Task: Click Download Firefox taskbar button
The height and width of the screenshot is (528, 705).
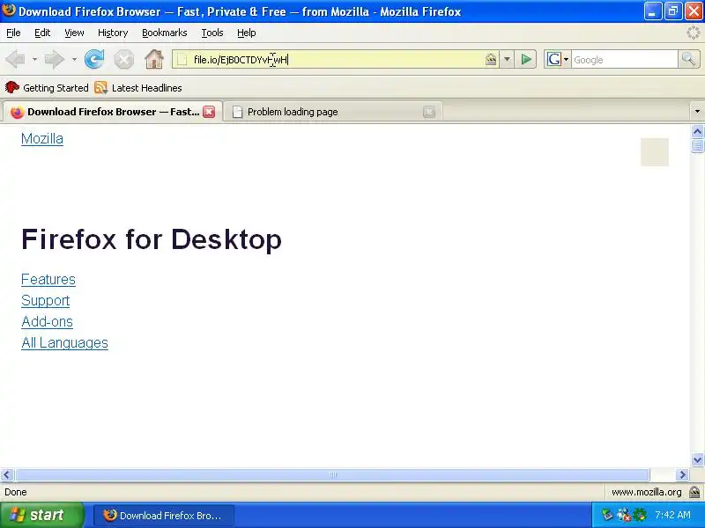Action: (164, 515)
